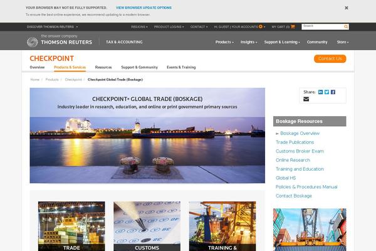
Task: Open Support & Community tab
Action: coord(139,67)
